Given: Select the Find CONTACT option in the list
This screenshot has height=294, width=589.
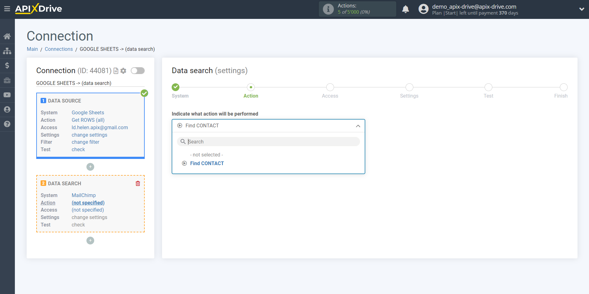Looking at the screenshot, I should click(x=207, y=163).
